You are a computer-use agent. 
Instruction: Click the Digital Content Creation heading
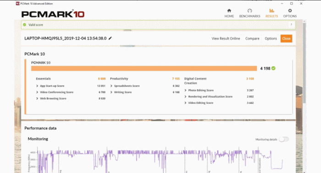click(195, 81)
